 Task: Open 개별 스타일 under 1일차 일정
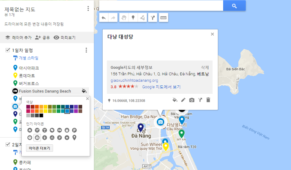click(x=26, y=58)
